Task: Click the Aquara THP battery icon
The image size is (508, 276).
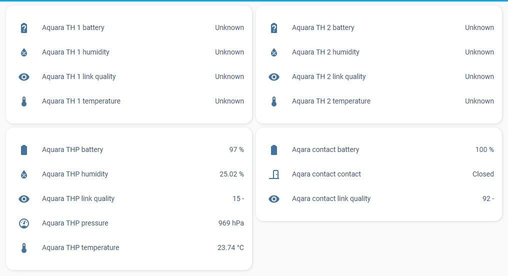Action: [24, 150]
